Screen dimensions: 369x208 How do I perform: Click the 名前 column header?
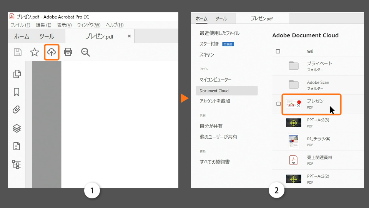tap(310, 51)
